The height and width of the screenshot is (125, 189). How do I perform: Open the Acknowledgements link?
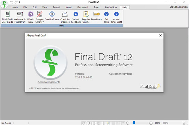tap(49, 82)
